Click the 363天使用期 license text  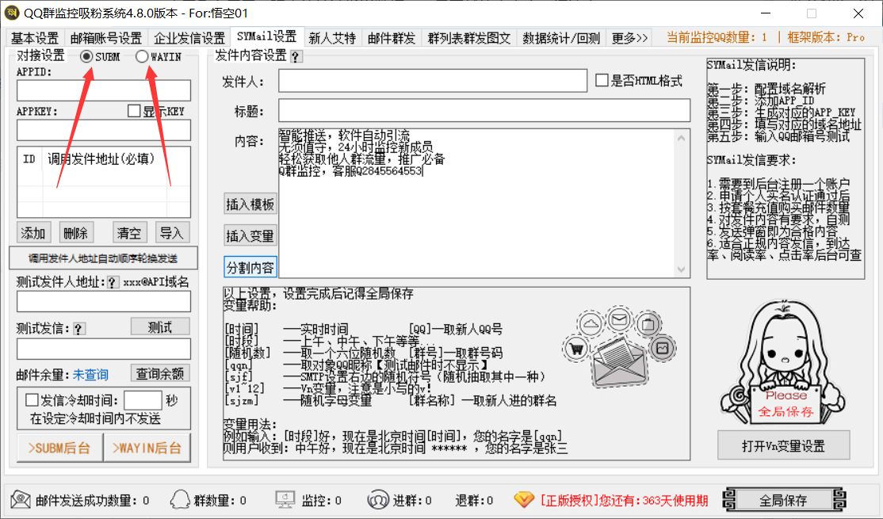point(675,500)
